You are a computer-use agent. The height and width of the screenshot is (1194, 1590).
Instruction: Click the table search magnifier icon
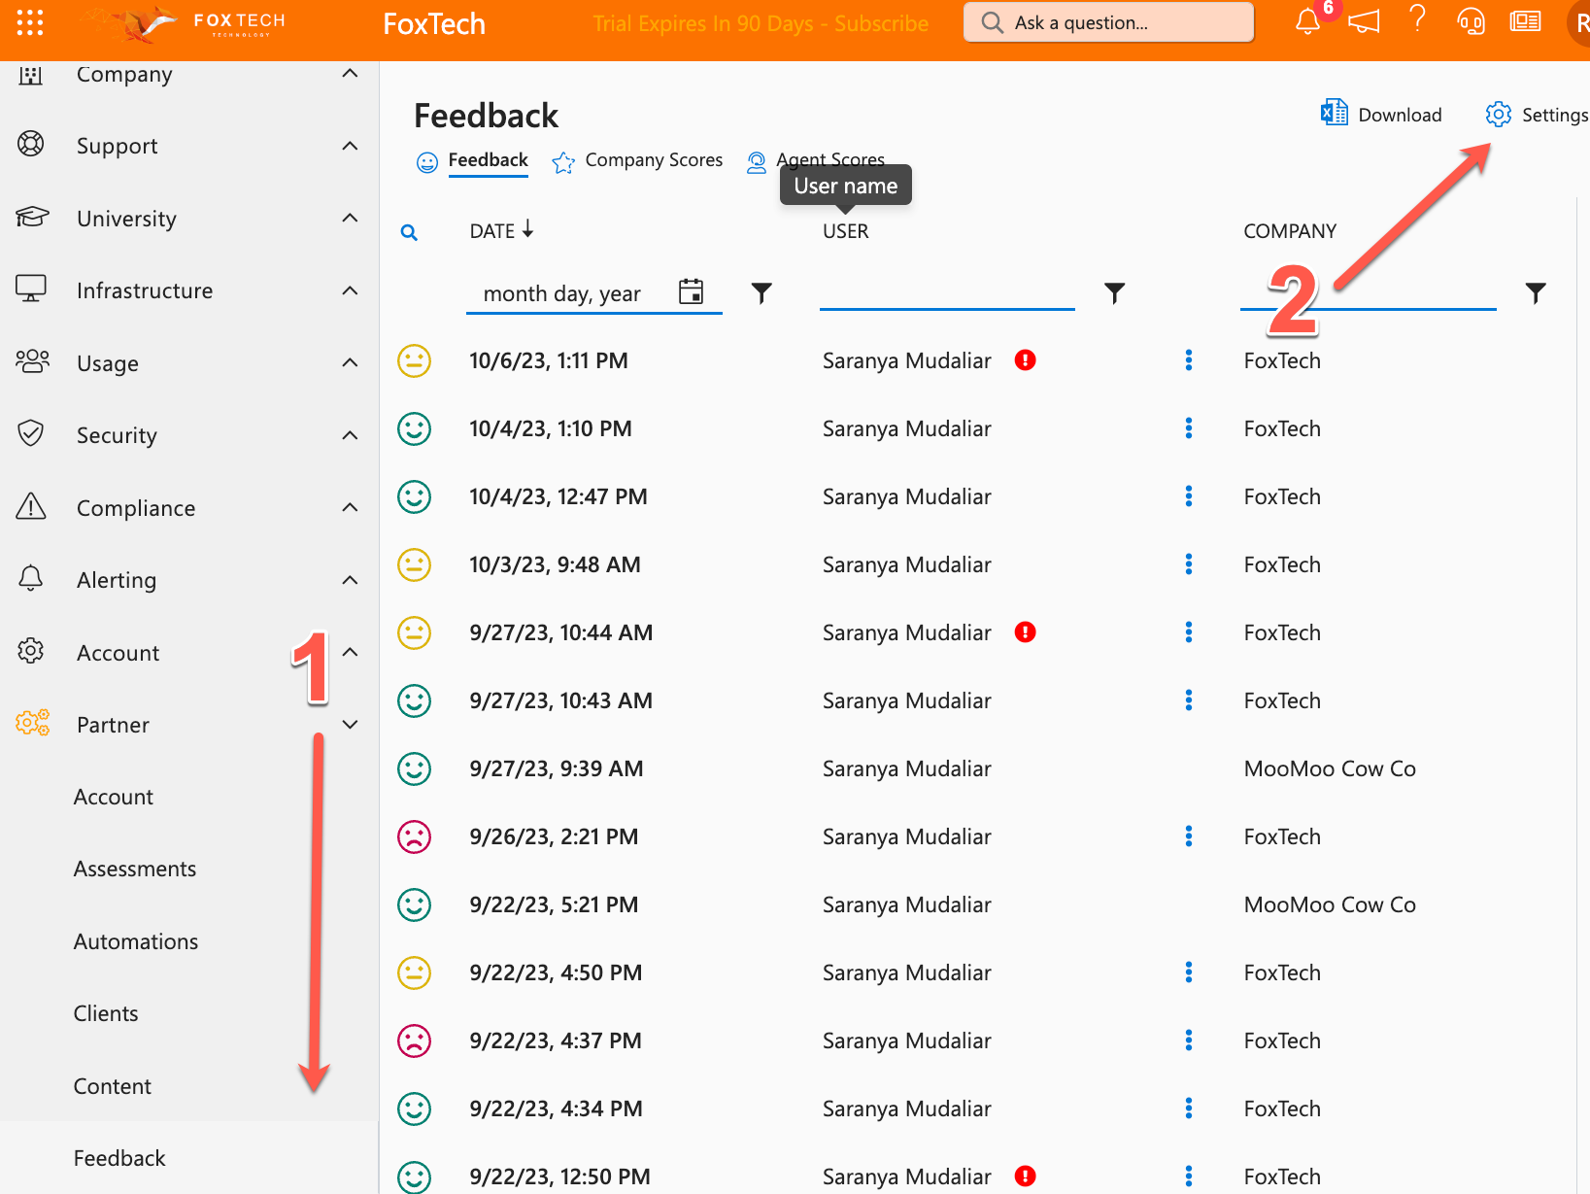coord(409,232)
